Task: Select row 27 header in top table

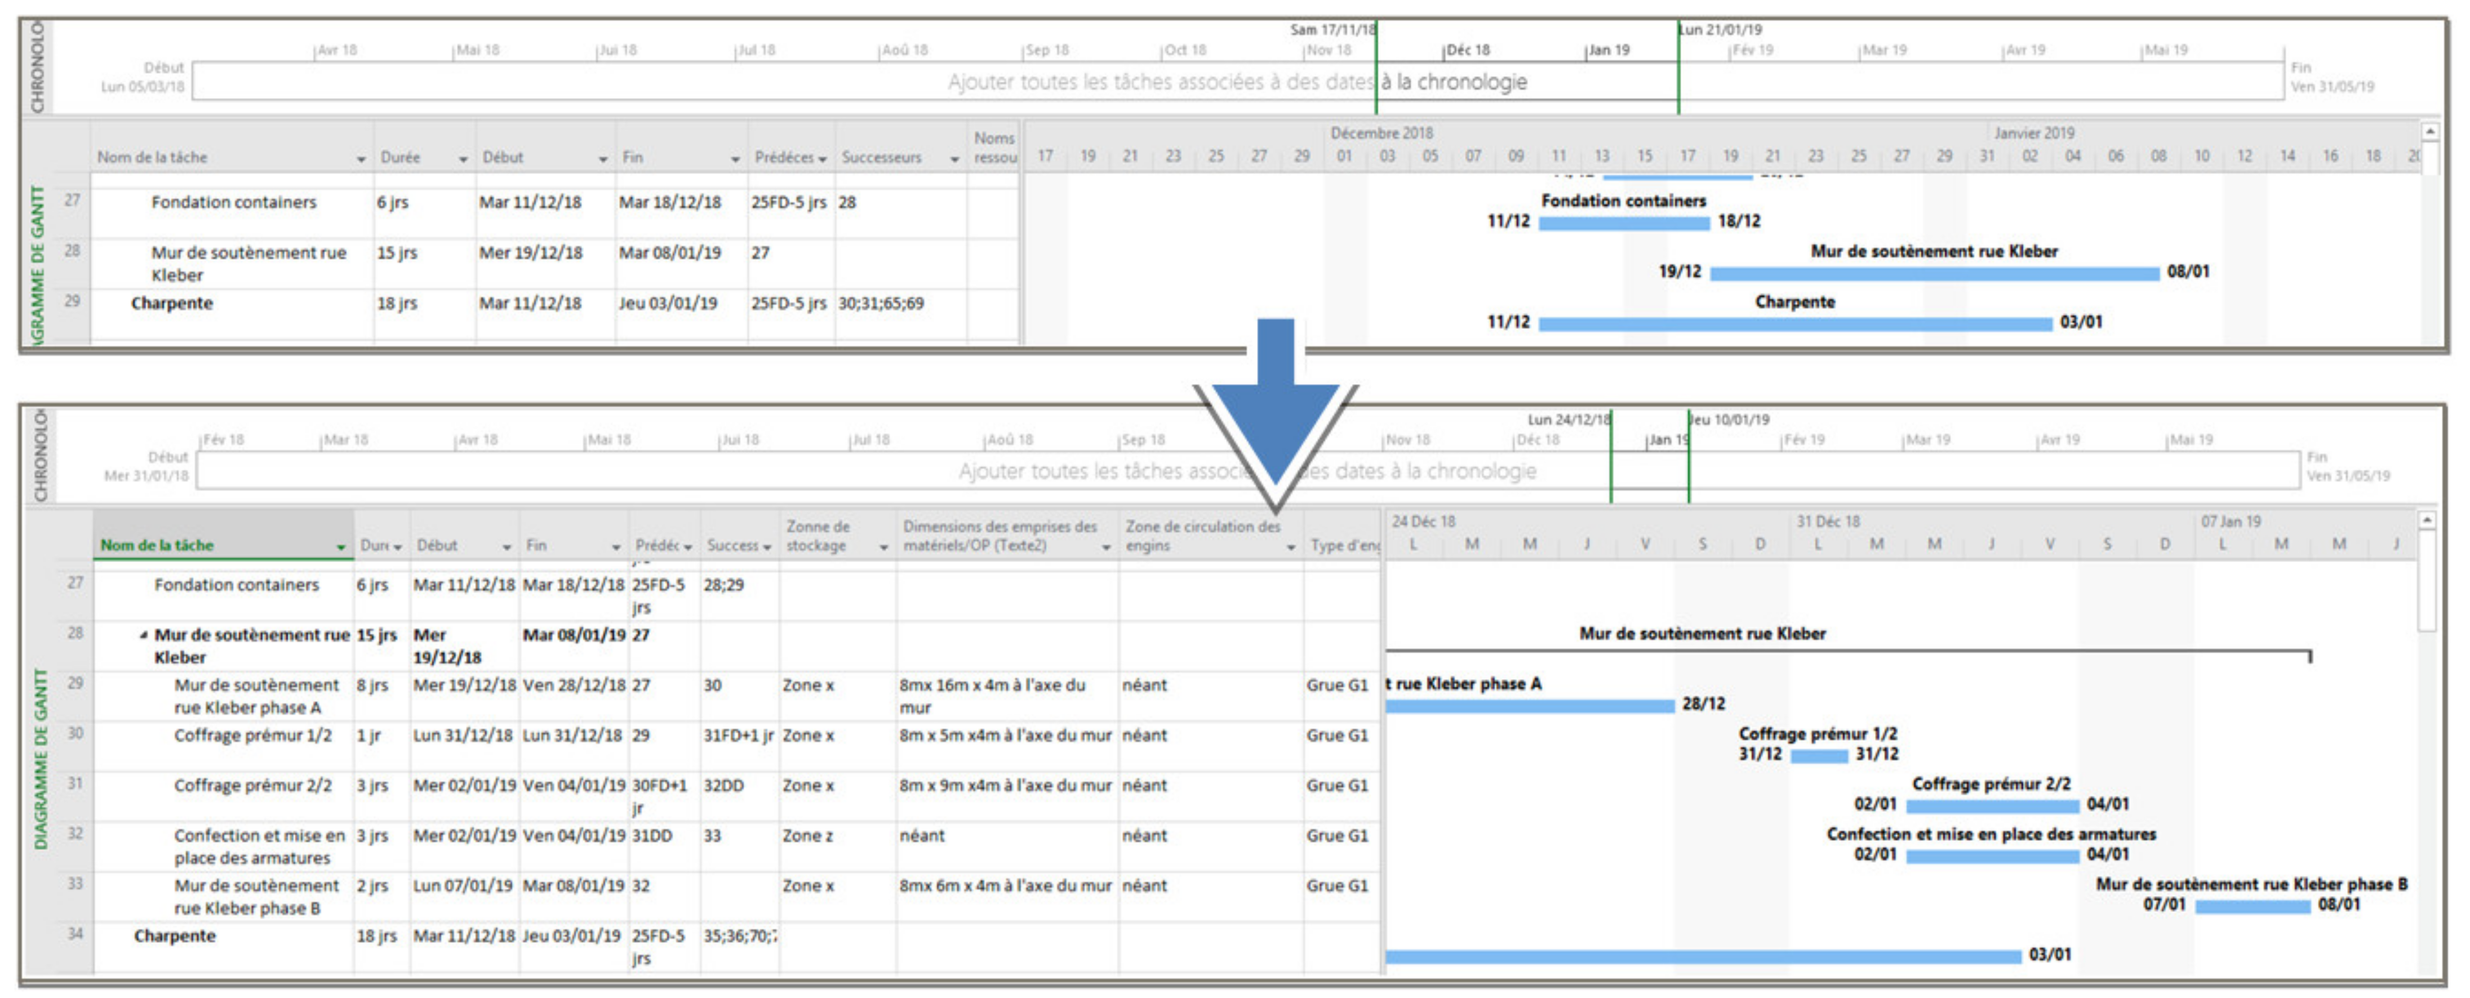Action: click(73, 201)
